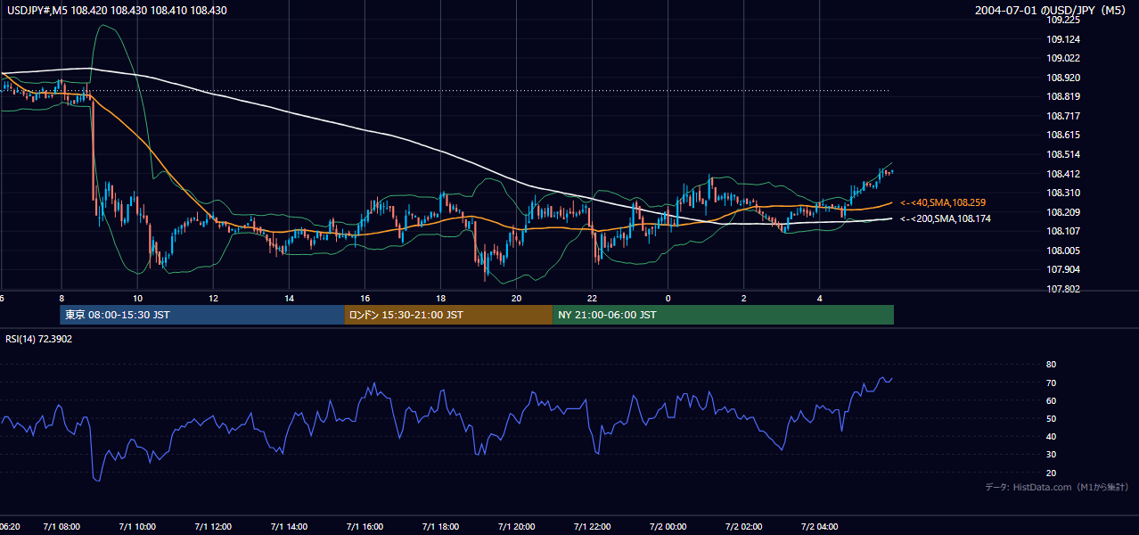Click the time label 7/1 10:00
The height and width of the screenshot is (535, 1139).
pos(137,527)
